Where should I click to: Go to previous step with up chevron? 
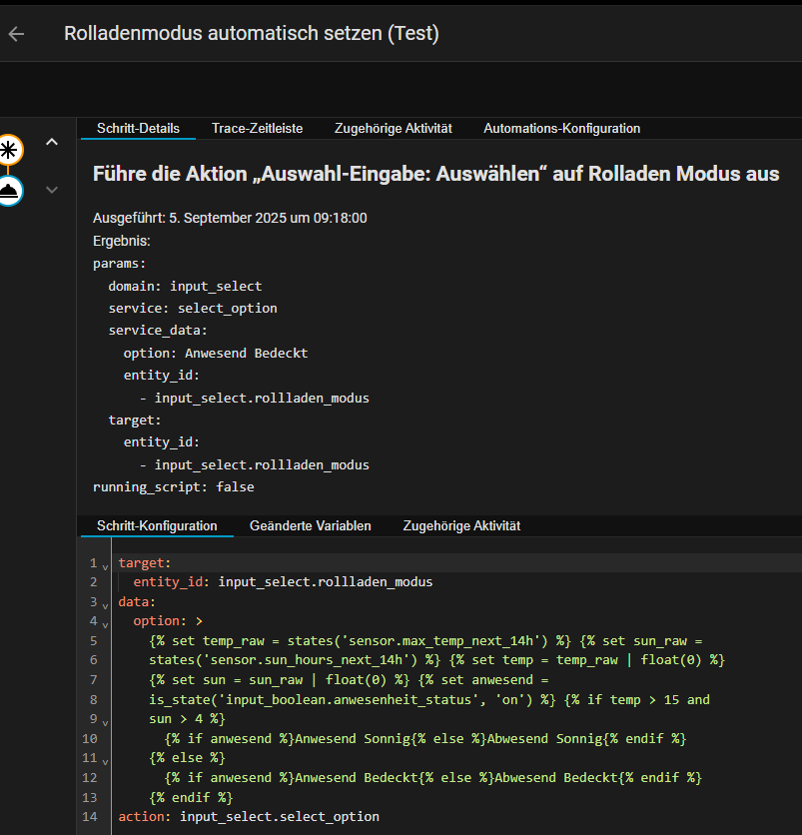pyautogui.click(x=52, y=143)
